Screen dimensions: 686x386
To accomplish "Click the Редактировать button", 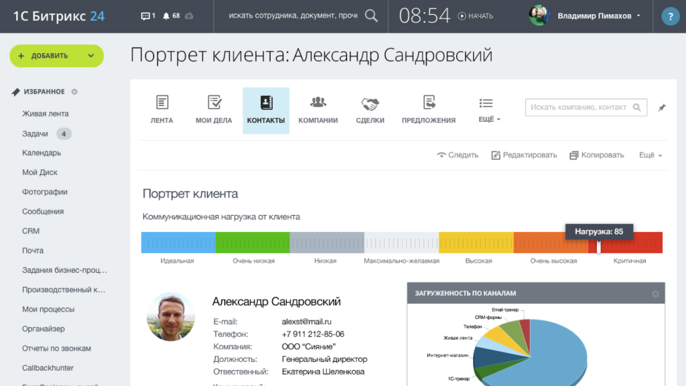I will pyautogui.click(x=524, y=155).
